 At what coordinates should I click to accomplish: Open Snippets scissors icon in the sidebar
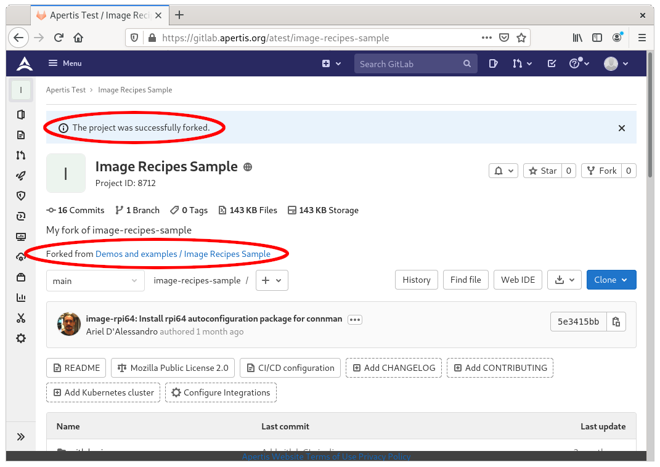click(x=20, y=318)
